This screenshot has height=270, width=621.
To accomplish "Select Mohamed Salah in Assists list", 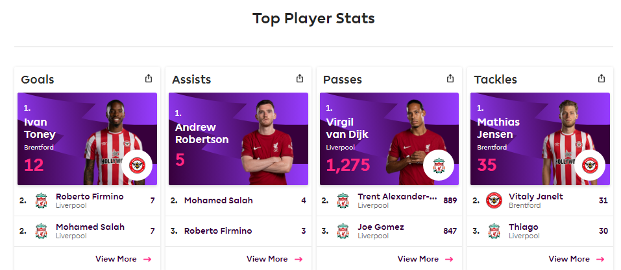I will click(x=238, y=201).
